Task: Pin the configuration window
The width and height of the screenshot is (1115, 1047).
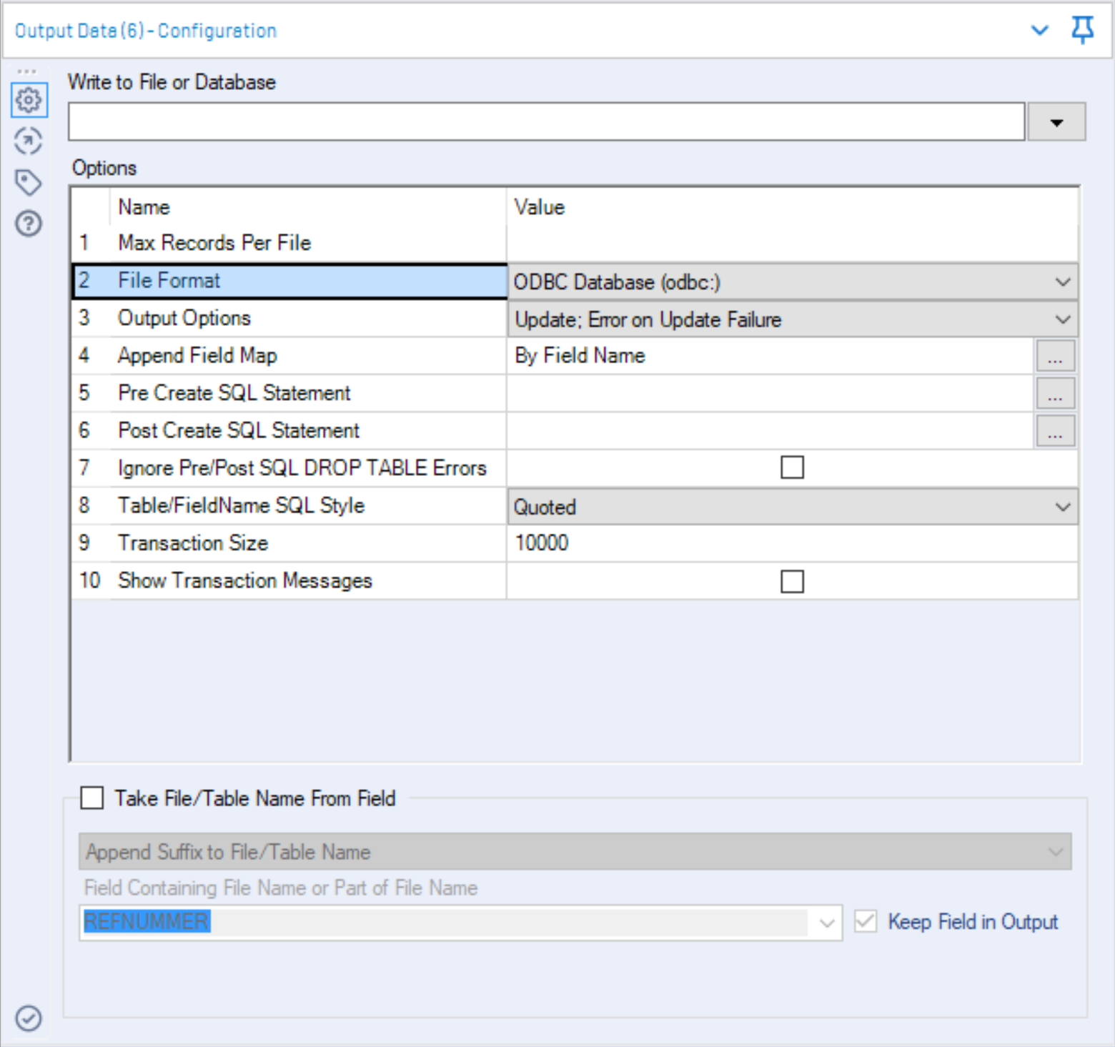Action: [1082, 30]
